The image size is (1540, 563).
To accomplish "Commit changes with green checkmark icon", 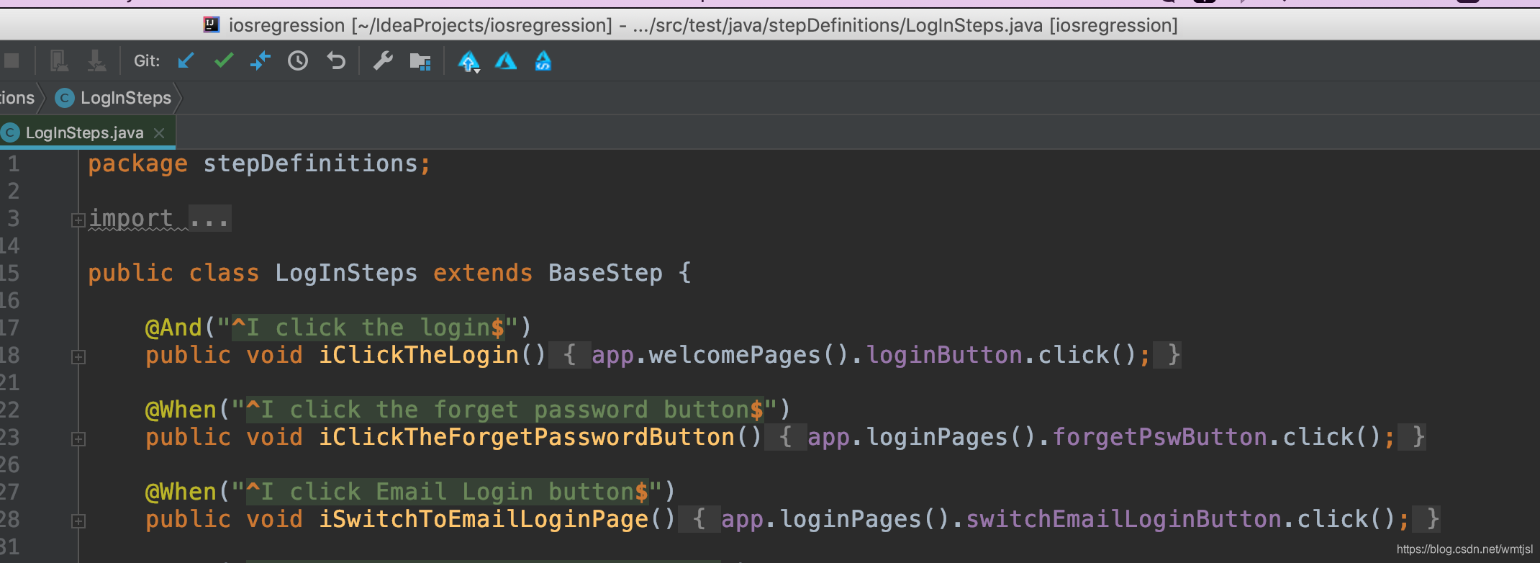I will (x=224, y=60).
